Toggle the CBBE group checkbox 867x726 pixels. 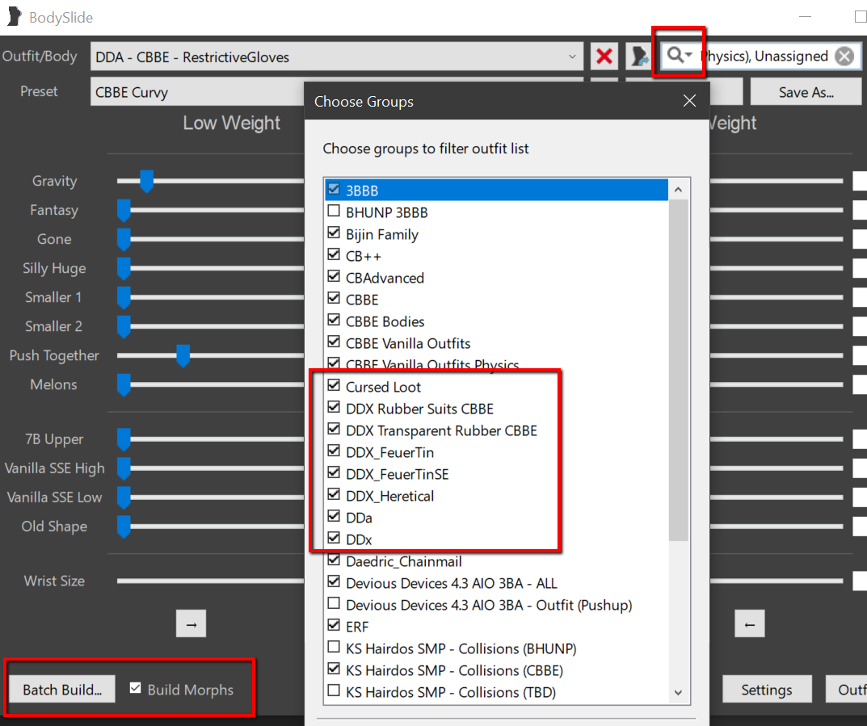(x=334, y=298)
